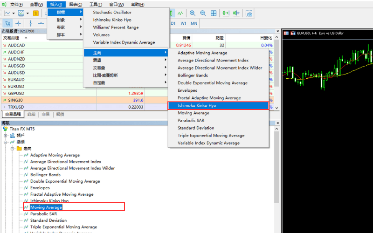This screenshot has width=373, height=233.
Task: Click the zoom out magnifier icon
Action: pos(203,14)
